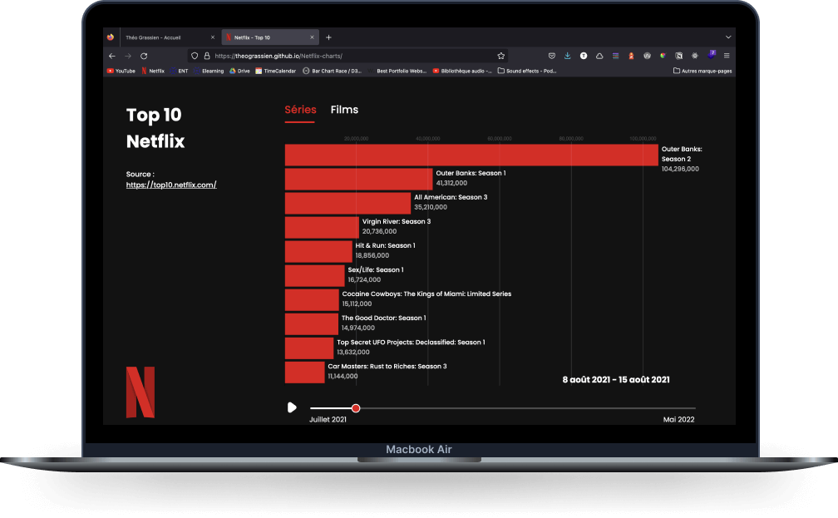Click the Firefox logo icon in tab bar
Screen dimensions: 838x518
[x=111, y=37]
